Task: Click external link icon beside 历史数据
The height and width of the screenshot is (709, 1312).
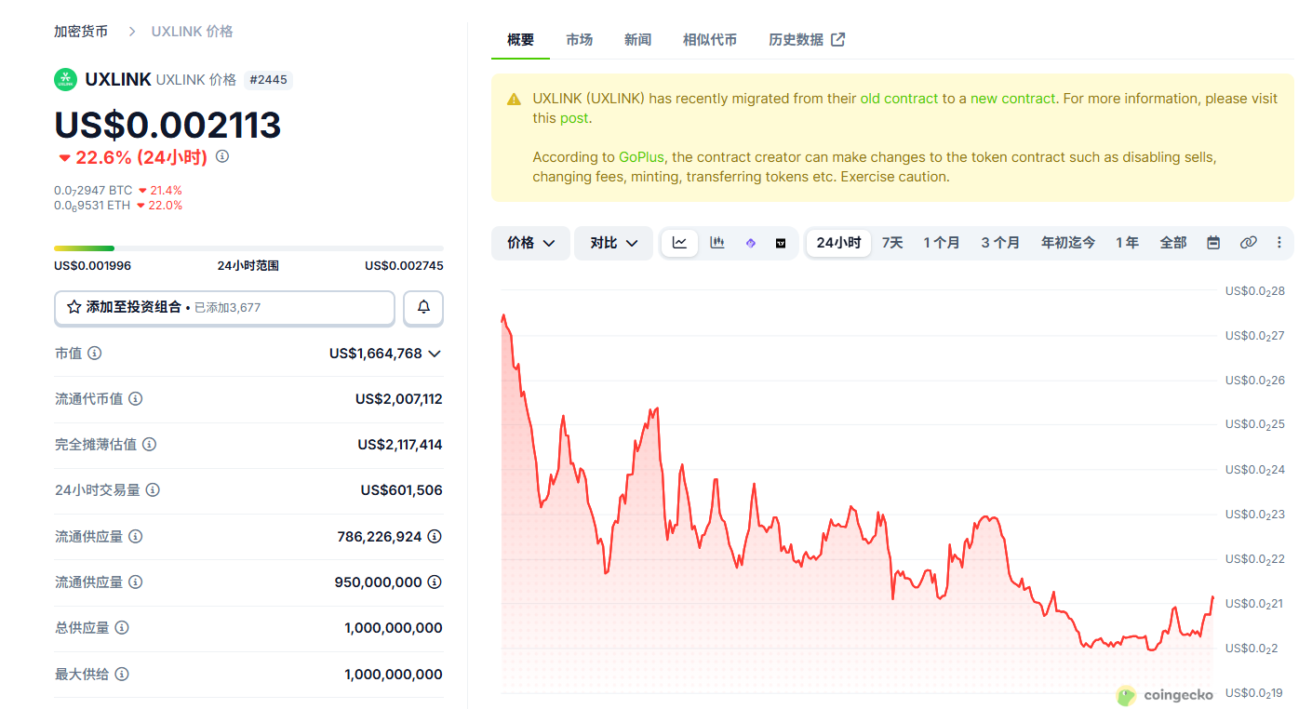Action: (838, 39)
